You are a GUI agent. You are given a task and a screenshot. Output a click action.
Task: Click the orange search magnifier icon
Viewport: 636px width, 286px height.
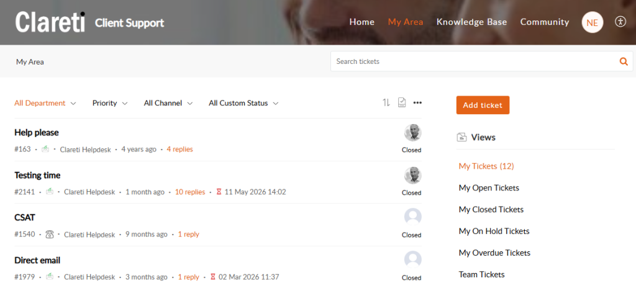624,61
